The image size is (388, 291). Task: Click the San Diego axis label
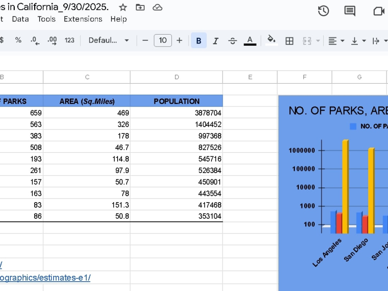point(356,250)
